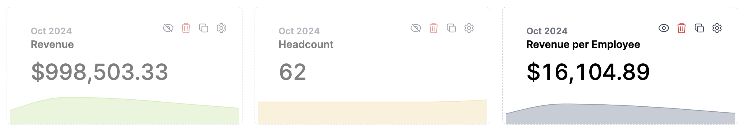The height and width of the screenshot is (132, 746).
Task: Click the green Revenue sparkline chart
Action: click(x=124, y=110)
